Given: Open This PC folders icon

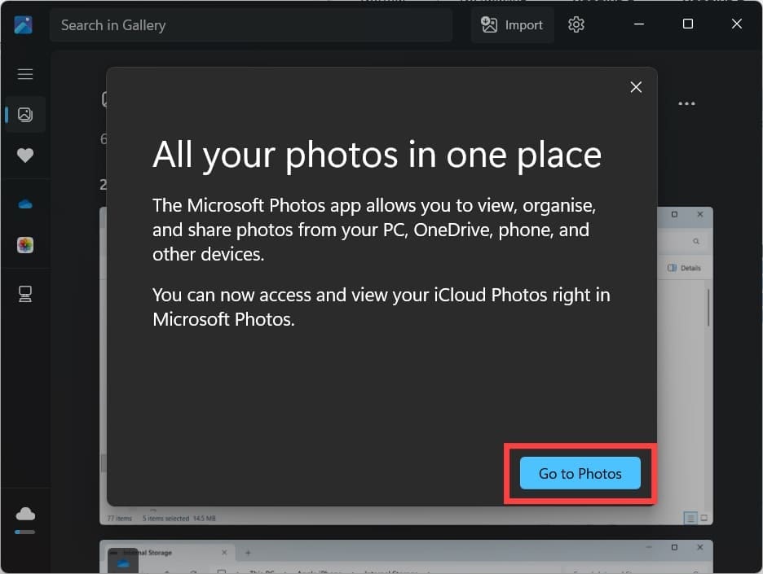Looking at the screenshot, I should [25, 294].
